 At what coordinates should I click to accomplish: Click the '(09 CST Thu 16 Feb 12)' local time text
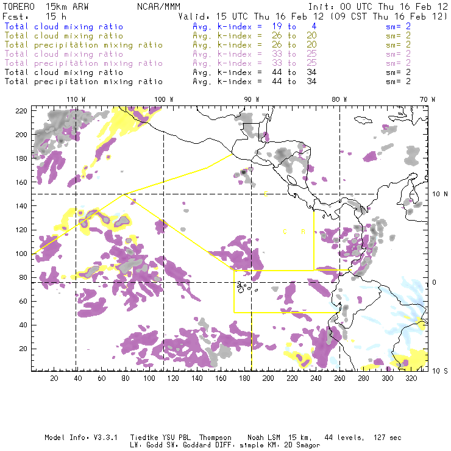click(389, 16)
